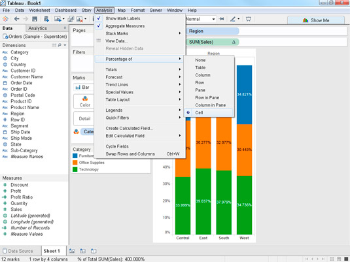
Task: Click the table calculation delta on SUM(Sales)
Action: [234, 42]
